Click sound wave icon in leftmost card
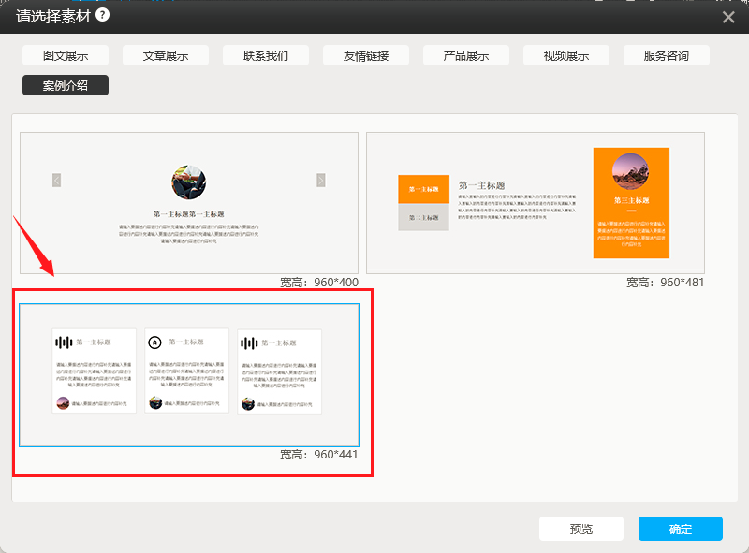This screenshot has height=553, width=749. point(64,343)
